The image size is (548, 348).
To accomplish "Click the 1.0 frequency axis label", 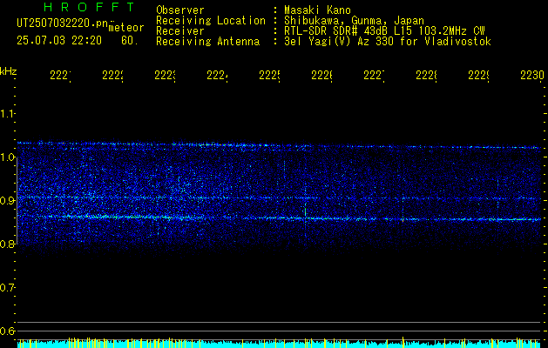I will click(x=7, y=157).
